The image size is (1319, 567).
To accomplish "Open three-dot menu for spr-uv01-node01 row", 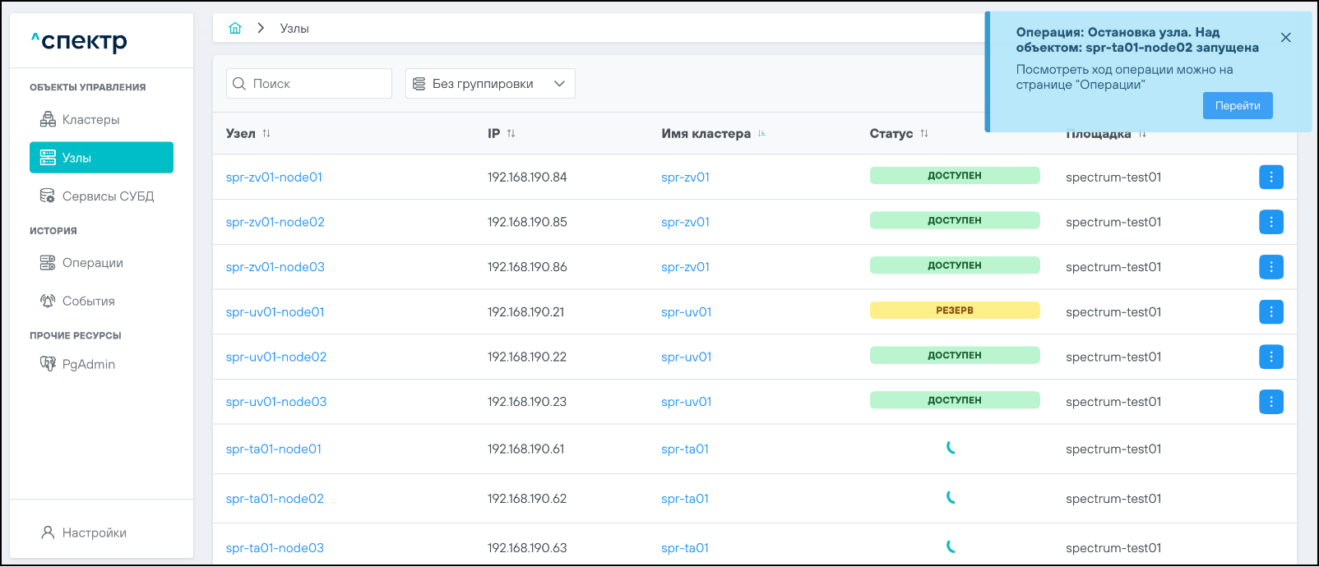I will pyautogui.click(x=1270, y=311).
